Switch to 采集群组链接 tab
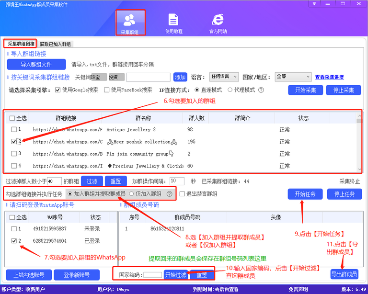Screen dimensions: 368x294 coord(21,44)
